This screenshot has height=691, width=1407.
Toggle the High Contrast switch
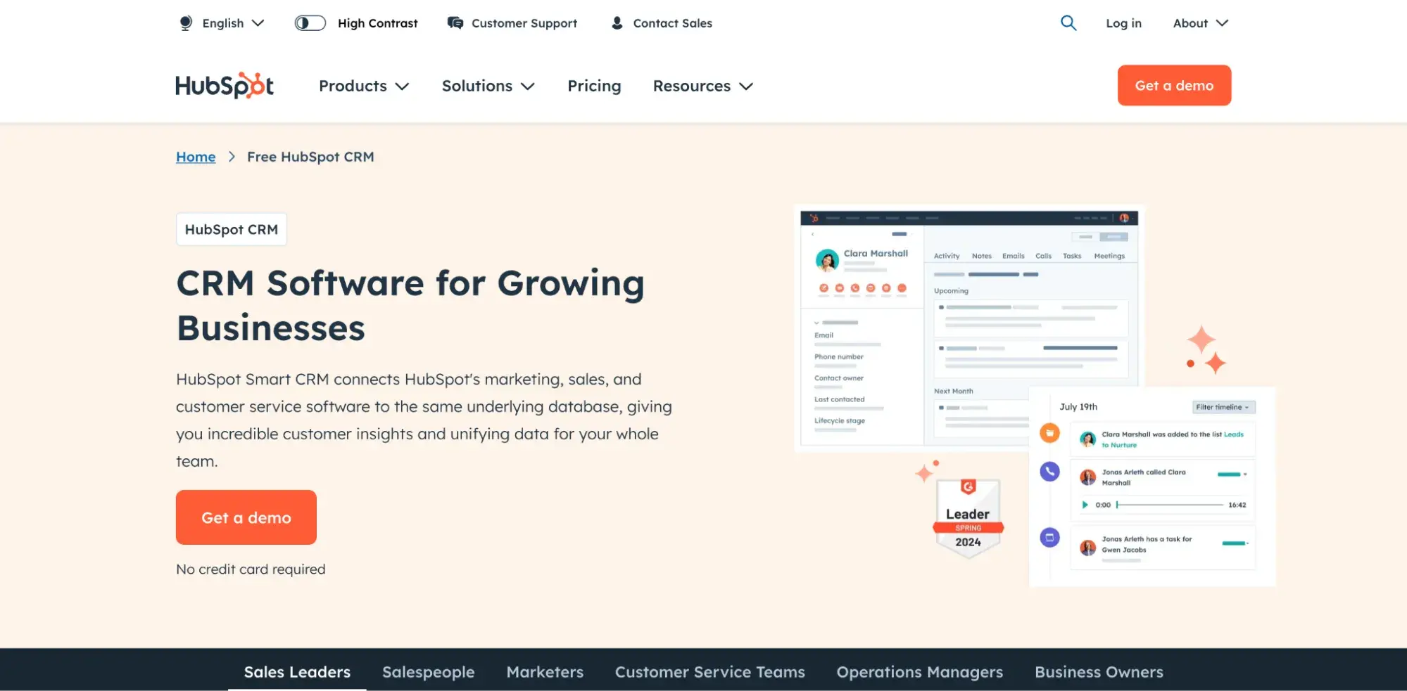coord(310,23)
